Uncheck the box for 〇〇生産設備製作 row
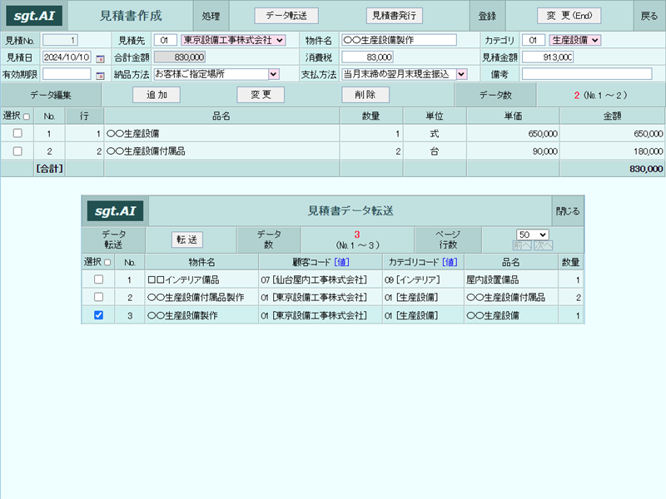666x499 pixels. point(98,315)
